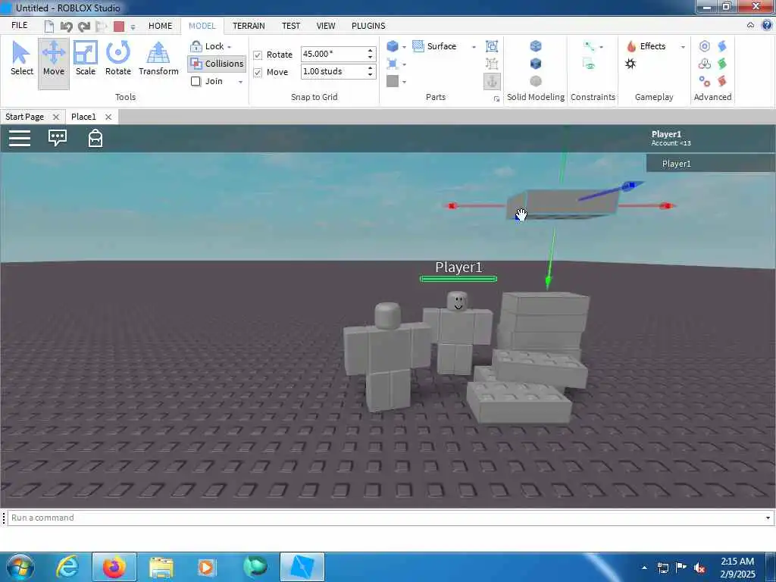This screenshot has height=582, width=776.
Task: Click the create constraint icon
Action: (589, 46)
